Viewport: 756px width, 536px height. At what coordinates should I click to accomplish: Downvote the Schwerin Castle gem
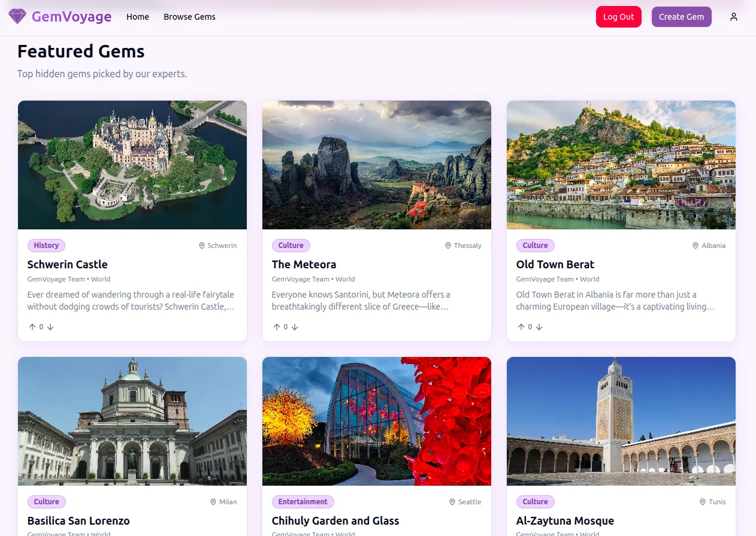(x=50, y=327)
